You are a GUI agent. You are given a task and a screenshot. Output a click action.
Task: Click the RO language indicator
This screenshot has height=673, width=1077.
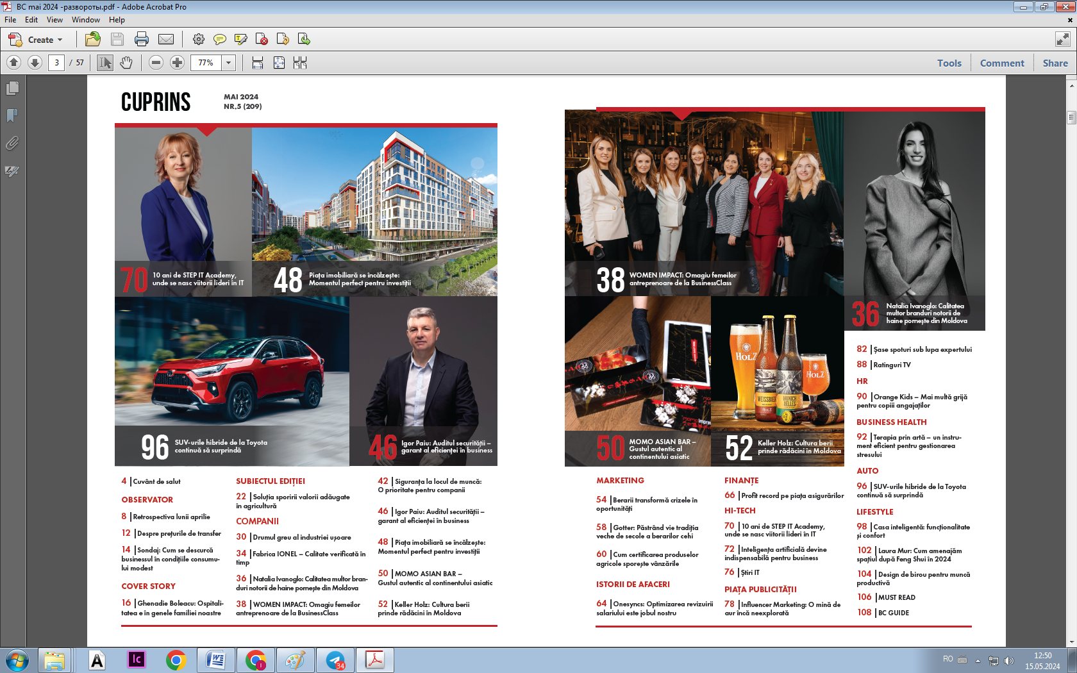point(948,659)
